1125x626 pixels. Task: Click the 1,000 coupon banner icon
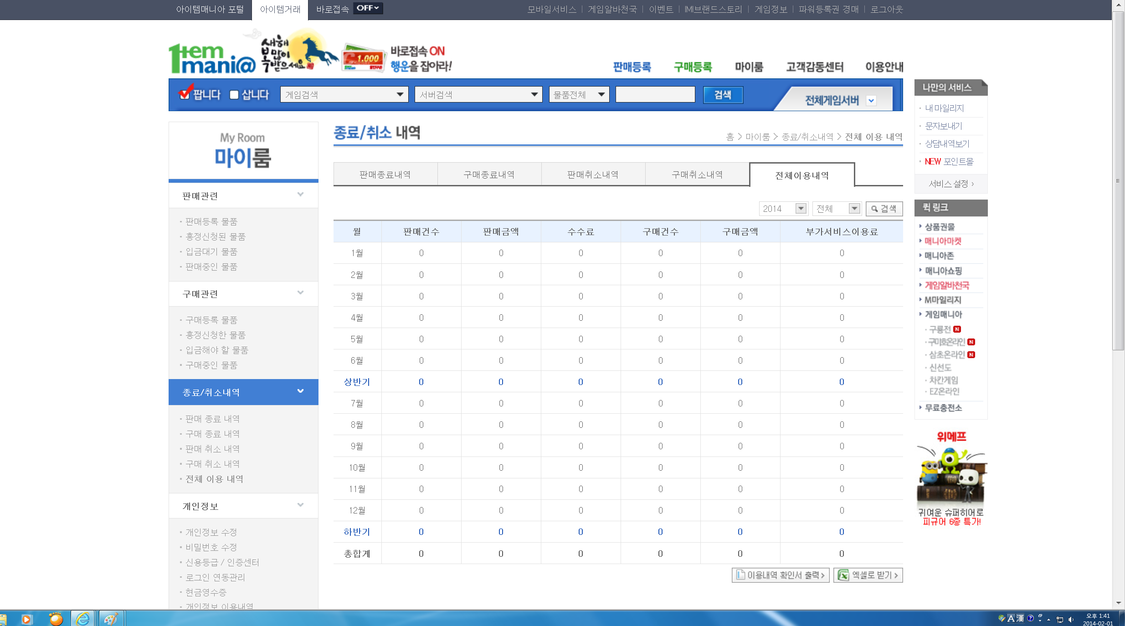click(x=363, y=58)
